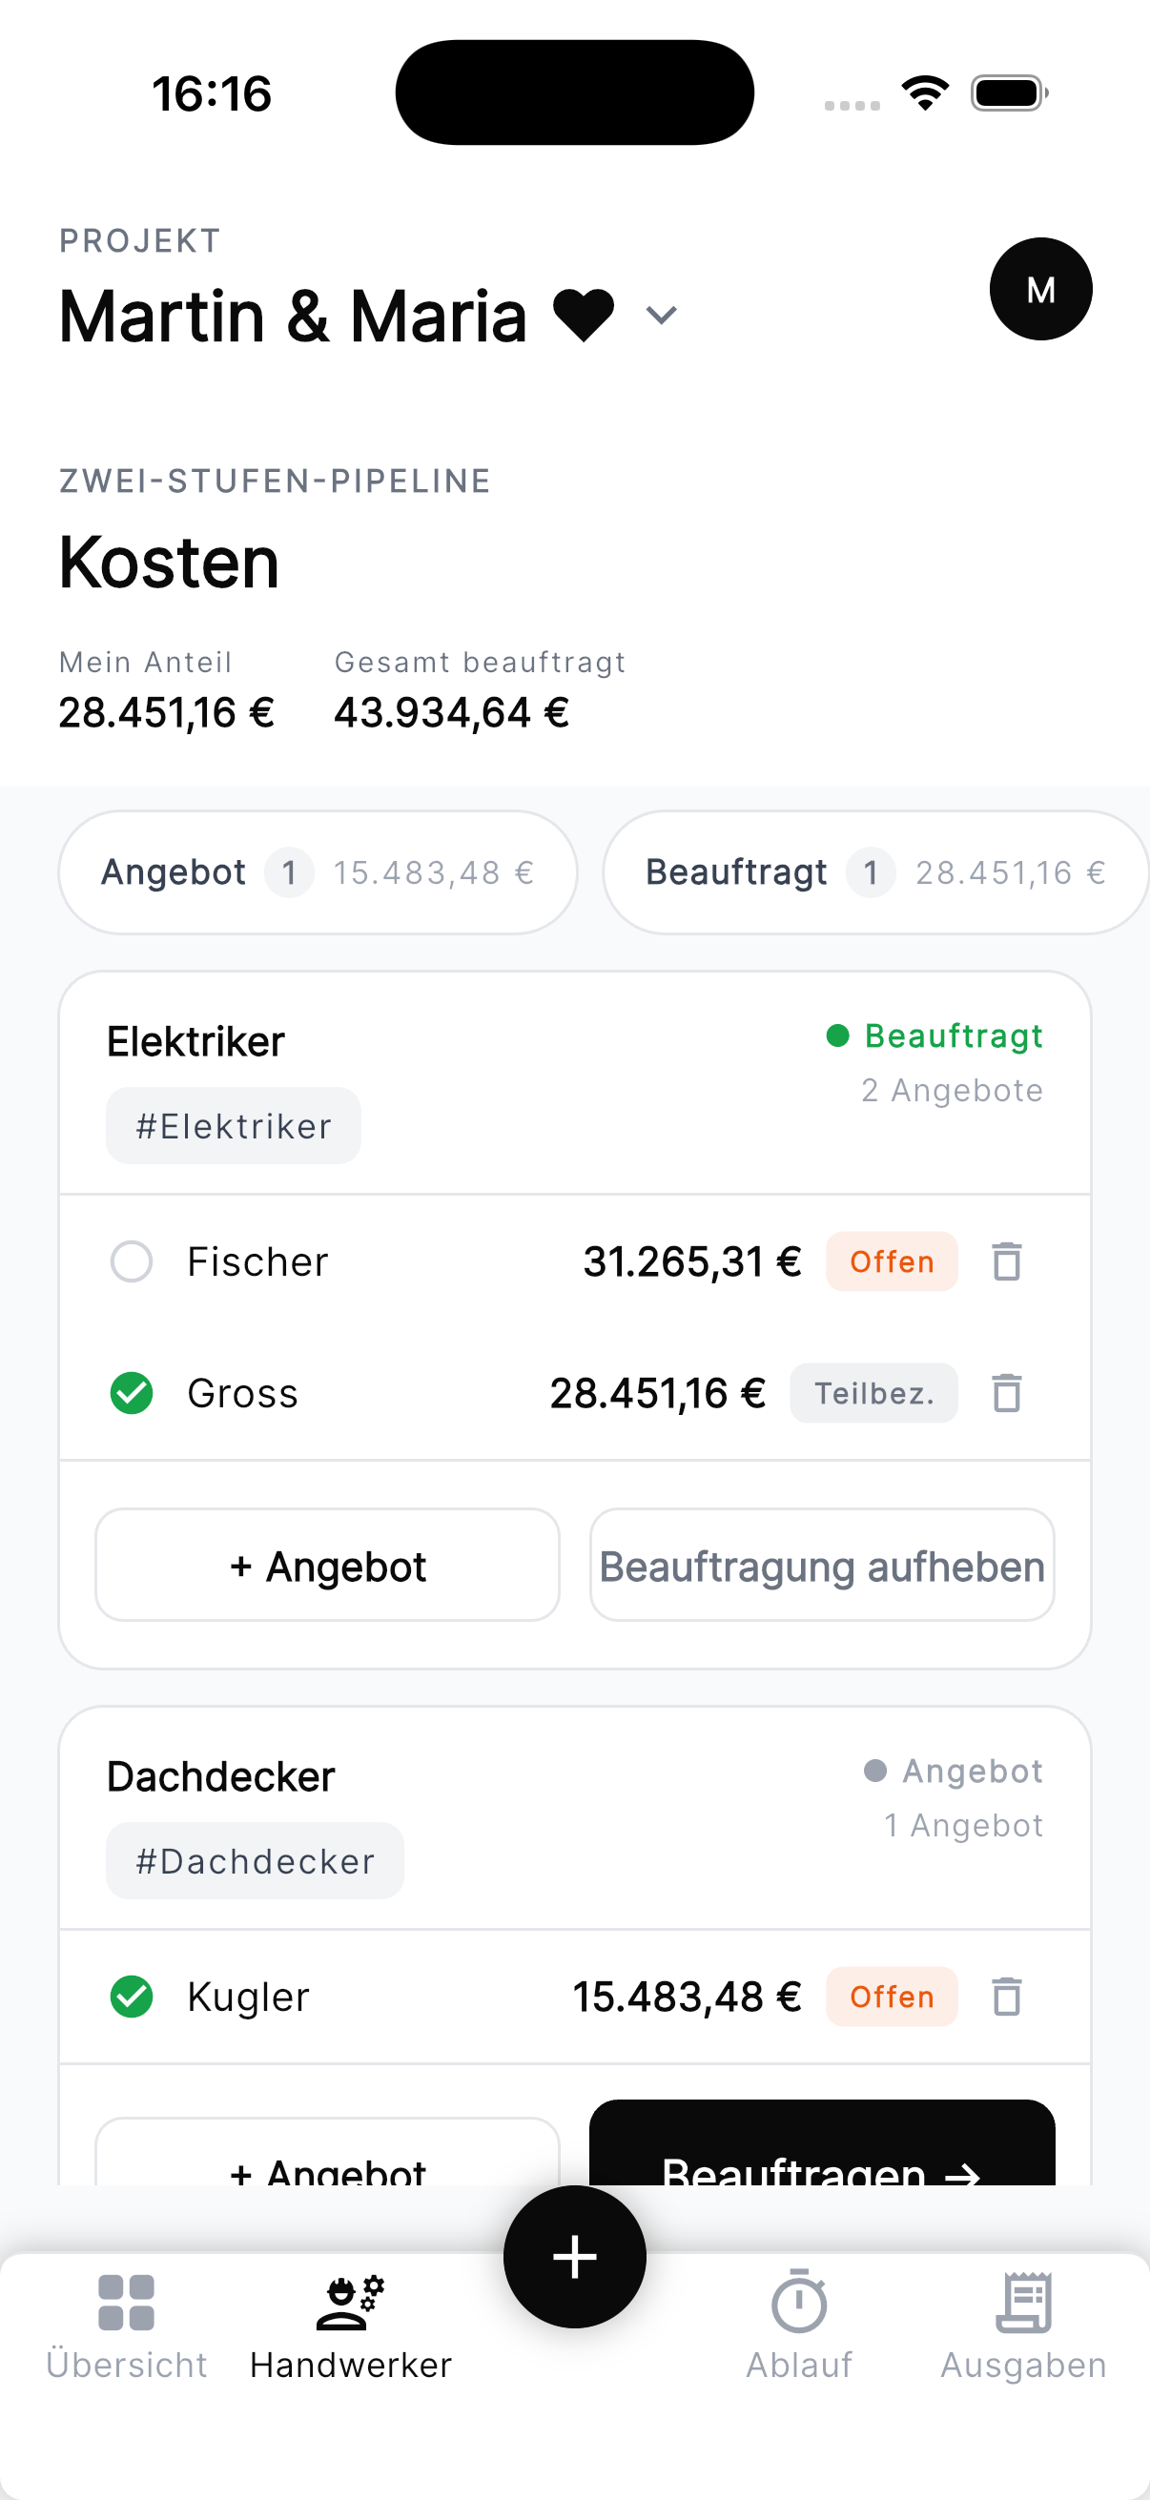1150x2500 pixels.
Task: Filter by the Beauftragt pipeline chip
Action: 875,871
